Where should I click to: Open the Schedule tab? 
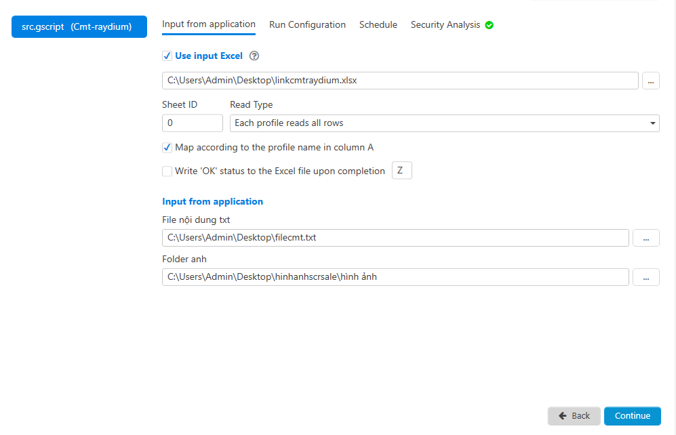(x=378, y=25)
